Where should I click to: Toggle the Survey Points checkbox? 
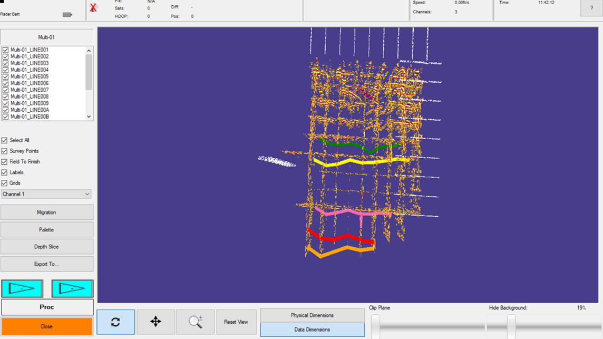[5, 151]
